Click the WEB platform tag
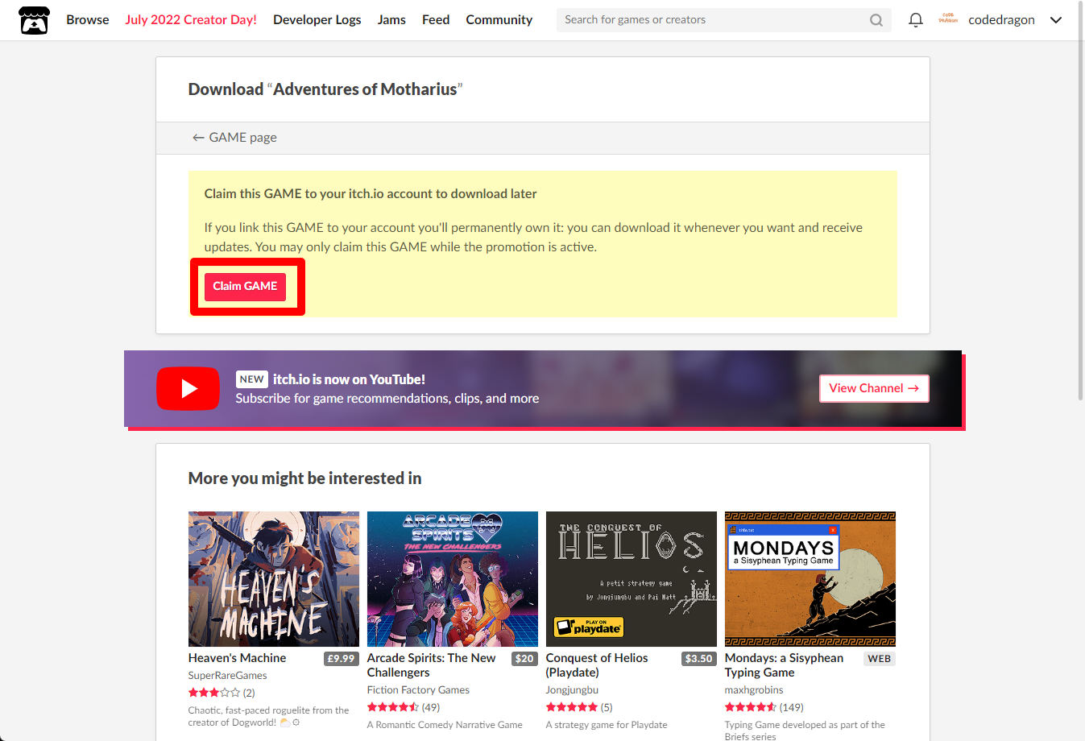This screenshot has height=741, width=1085. click(880, 659)
